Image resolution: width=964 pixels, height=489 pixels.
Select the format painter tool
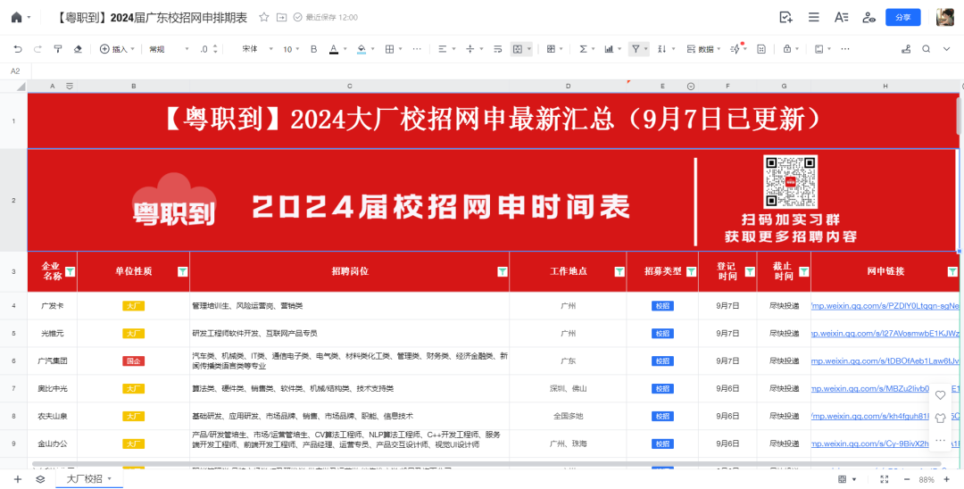[58, 49]
